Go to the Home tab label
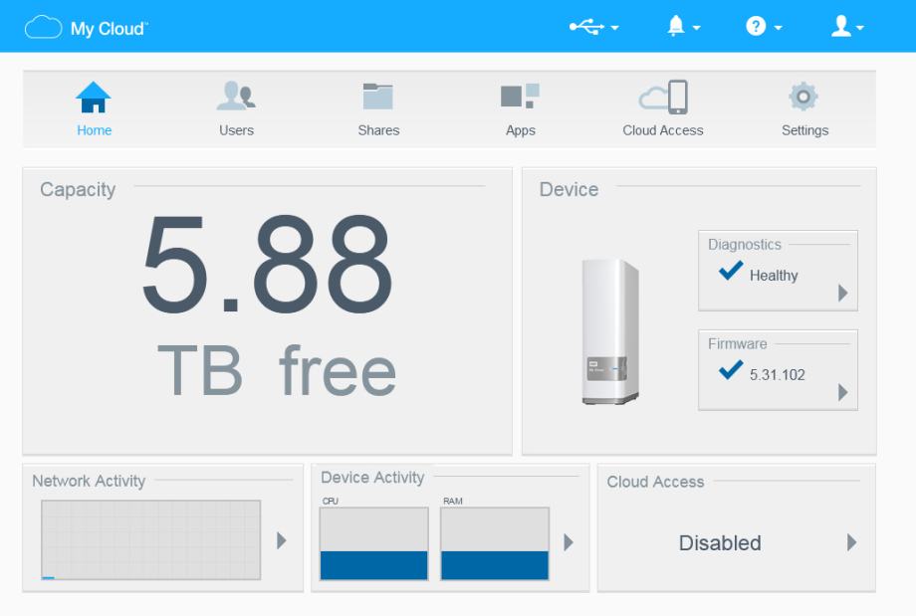The height and width of the screenshot is (616, 916). [x=94, y=130]
